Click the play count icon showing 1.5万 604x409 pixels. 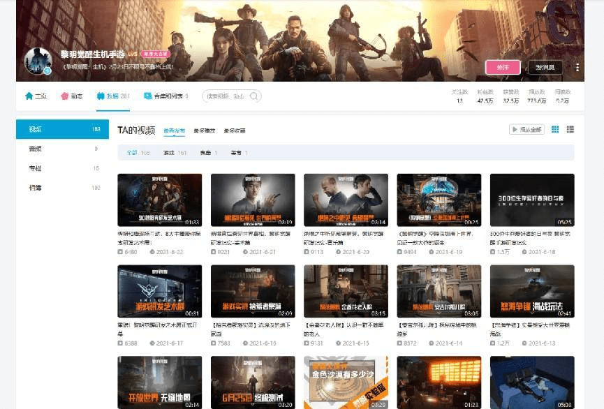pyautogui.click(x=493, y=252)
